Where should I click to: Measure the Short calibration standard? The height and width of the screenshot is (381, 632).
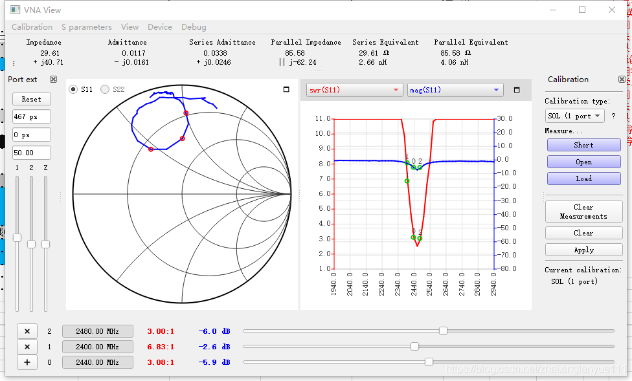[x=583, y=145]
